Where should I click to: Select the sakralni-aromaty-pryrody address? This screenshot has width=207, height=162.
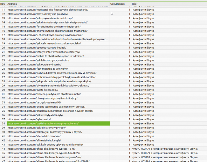tap(37, 128)
